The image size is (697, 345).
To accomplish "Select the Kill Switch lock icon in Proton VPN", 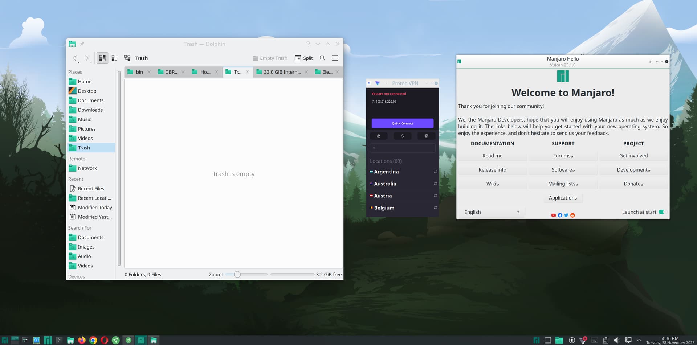I will pos(379,136).
